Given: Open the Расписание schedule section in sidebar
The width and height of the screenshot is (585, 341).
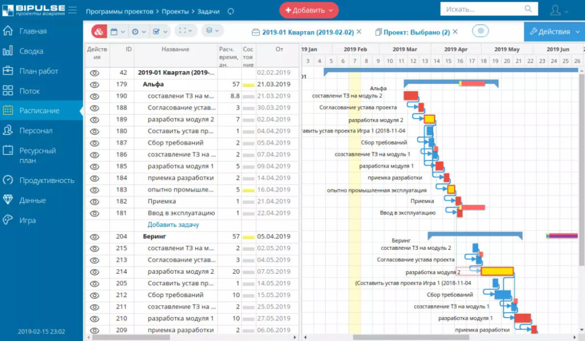Looking at the screenshot, I should [39, 111].
